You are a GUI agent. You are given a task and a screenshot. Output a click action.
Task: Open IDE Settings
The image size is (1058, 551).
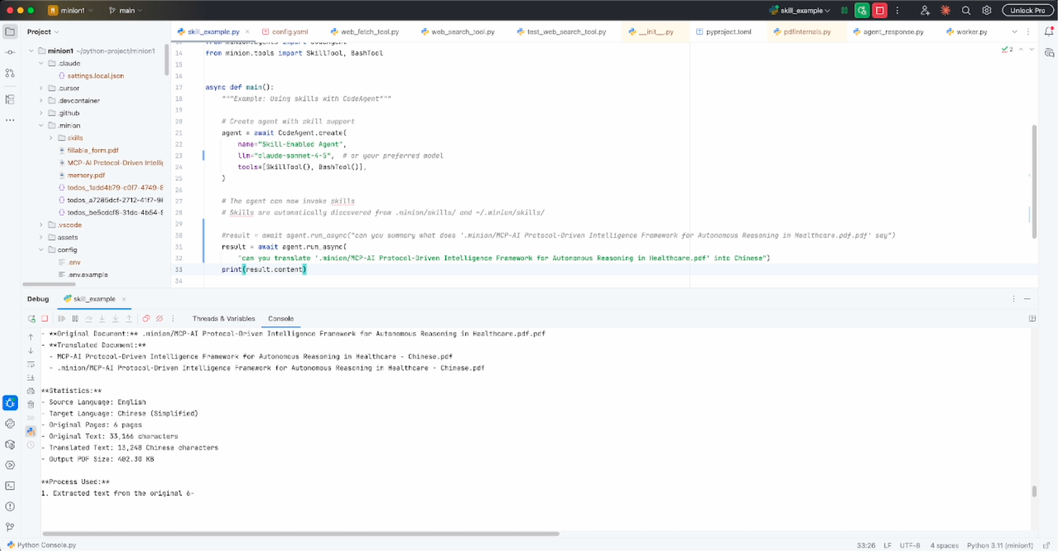click(987, 10)
